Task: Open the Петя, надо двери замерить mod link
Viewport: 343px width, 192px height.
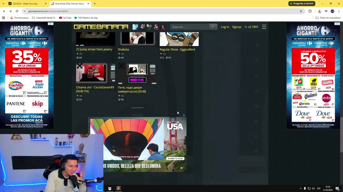Action: [x=132, y=89]
